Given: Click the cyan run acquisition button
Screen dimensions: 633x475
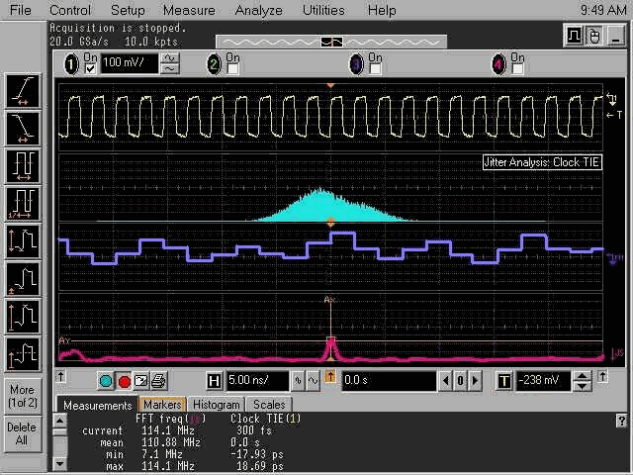Looking at the screenshot, I should (x=107, y=381).
